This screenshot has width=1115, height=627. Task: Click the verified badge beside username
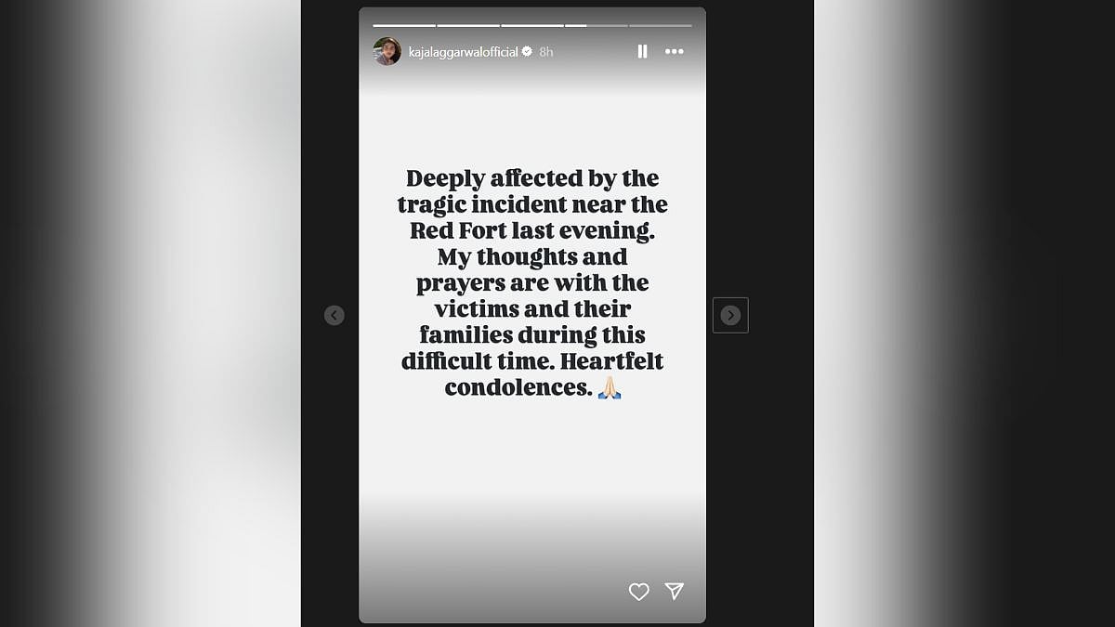tap(527, 52)
